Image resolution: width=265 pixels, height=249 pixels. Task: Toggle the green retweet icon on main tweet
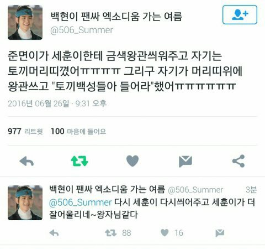pyautogui.click(x=79, y=161)
